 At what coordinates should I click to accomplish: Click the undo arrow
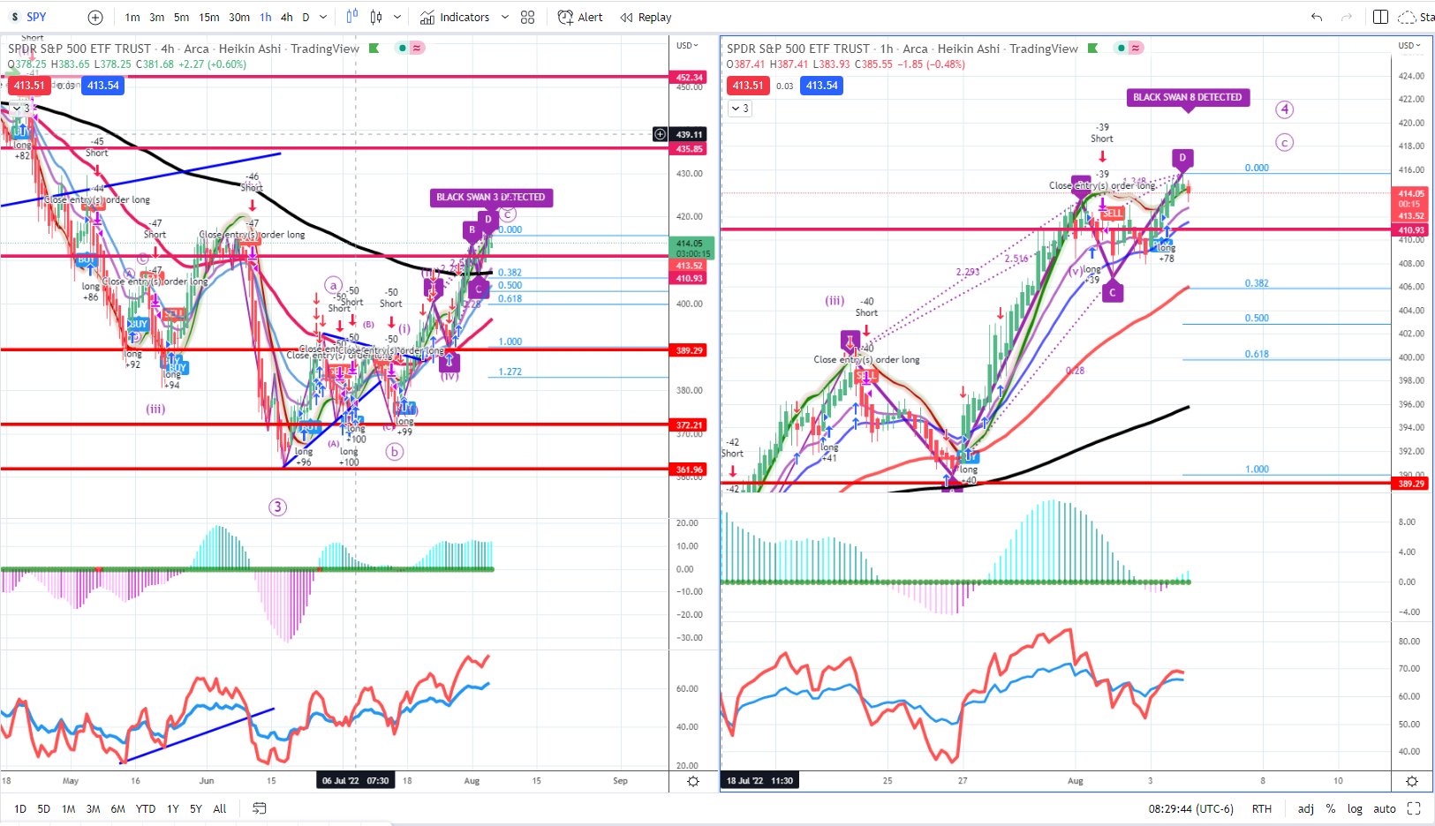[1317, 17]
